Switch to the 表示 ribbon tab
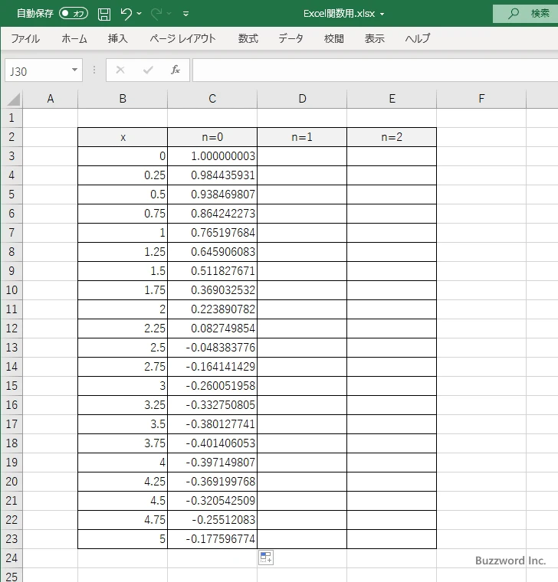This screenshot has height=582, width=558. click(x=375, y=38)
